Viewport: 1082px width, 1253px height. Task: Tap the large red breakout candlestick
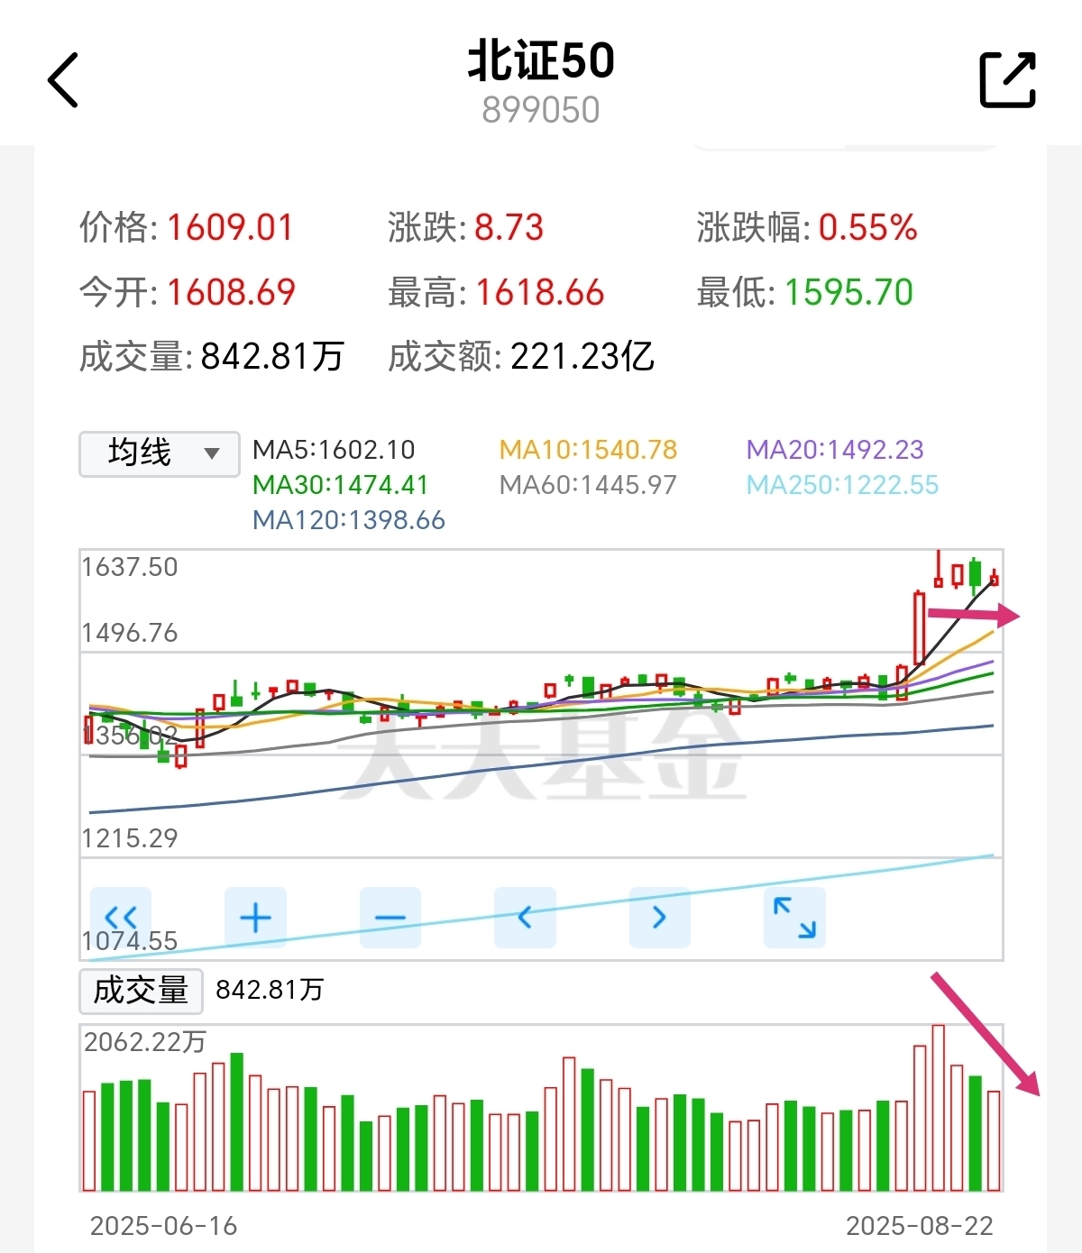point(920,627)
